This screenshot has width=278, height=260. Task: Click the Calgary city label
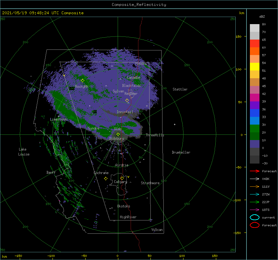pos(120,182)
